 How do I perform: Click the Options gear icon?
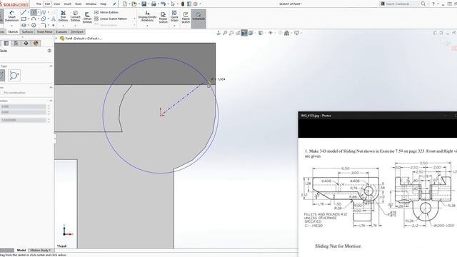196,4
